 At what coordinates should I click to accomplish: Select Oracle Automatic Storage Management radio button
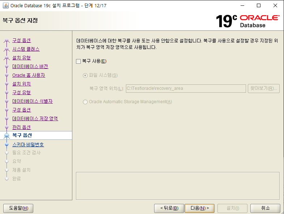85,102
